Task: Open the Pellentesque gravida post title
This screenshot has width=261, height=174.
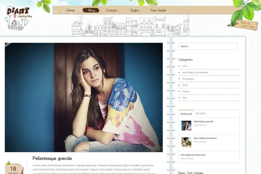Action: click(x=52, y=158)
